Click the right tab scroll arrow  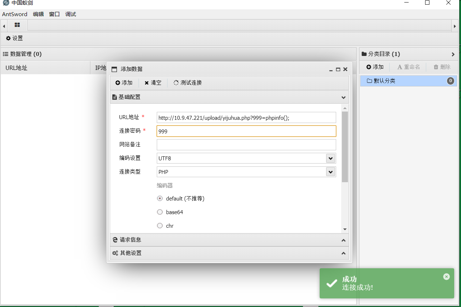click(455, 25)
